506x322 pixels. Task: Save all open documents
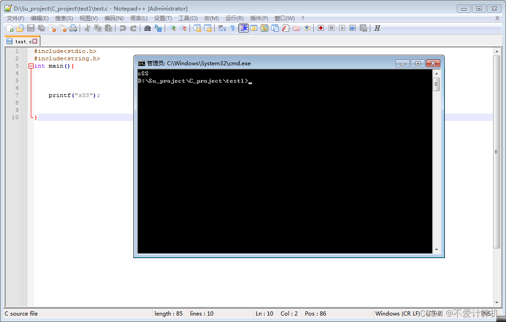[x=41, y=28]
